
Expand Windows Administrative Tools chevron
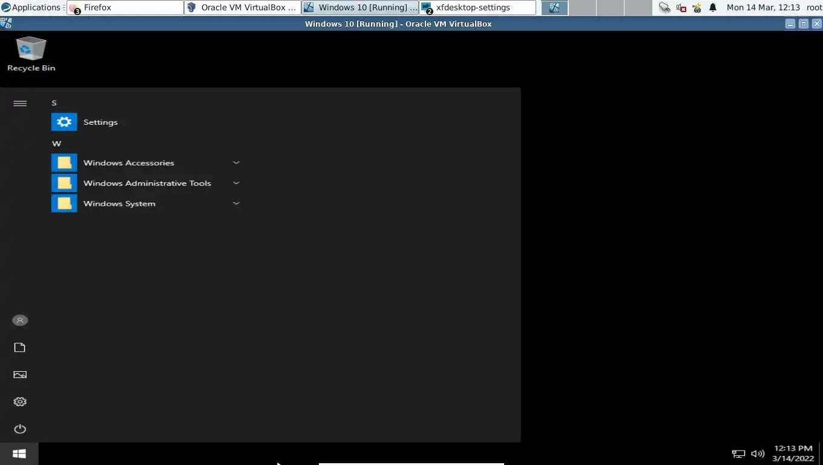coord(236,183)
